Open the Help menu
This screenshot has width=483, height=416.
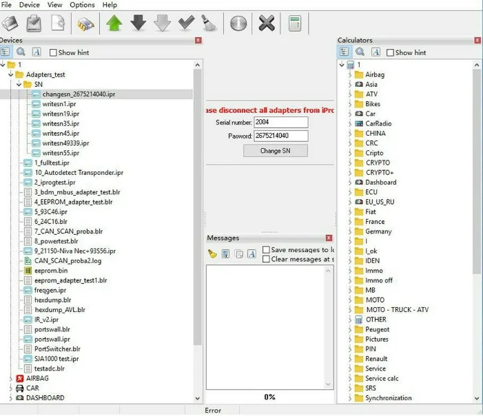110,5
